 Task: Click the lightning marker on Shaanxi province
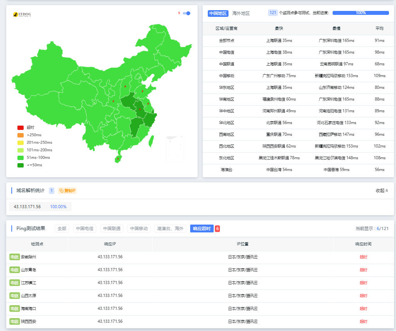[x=113, y=101]
